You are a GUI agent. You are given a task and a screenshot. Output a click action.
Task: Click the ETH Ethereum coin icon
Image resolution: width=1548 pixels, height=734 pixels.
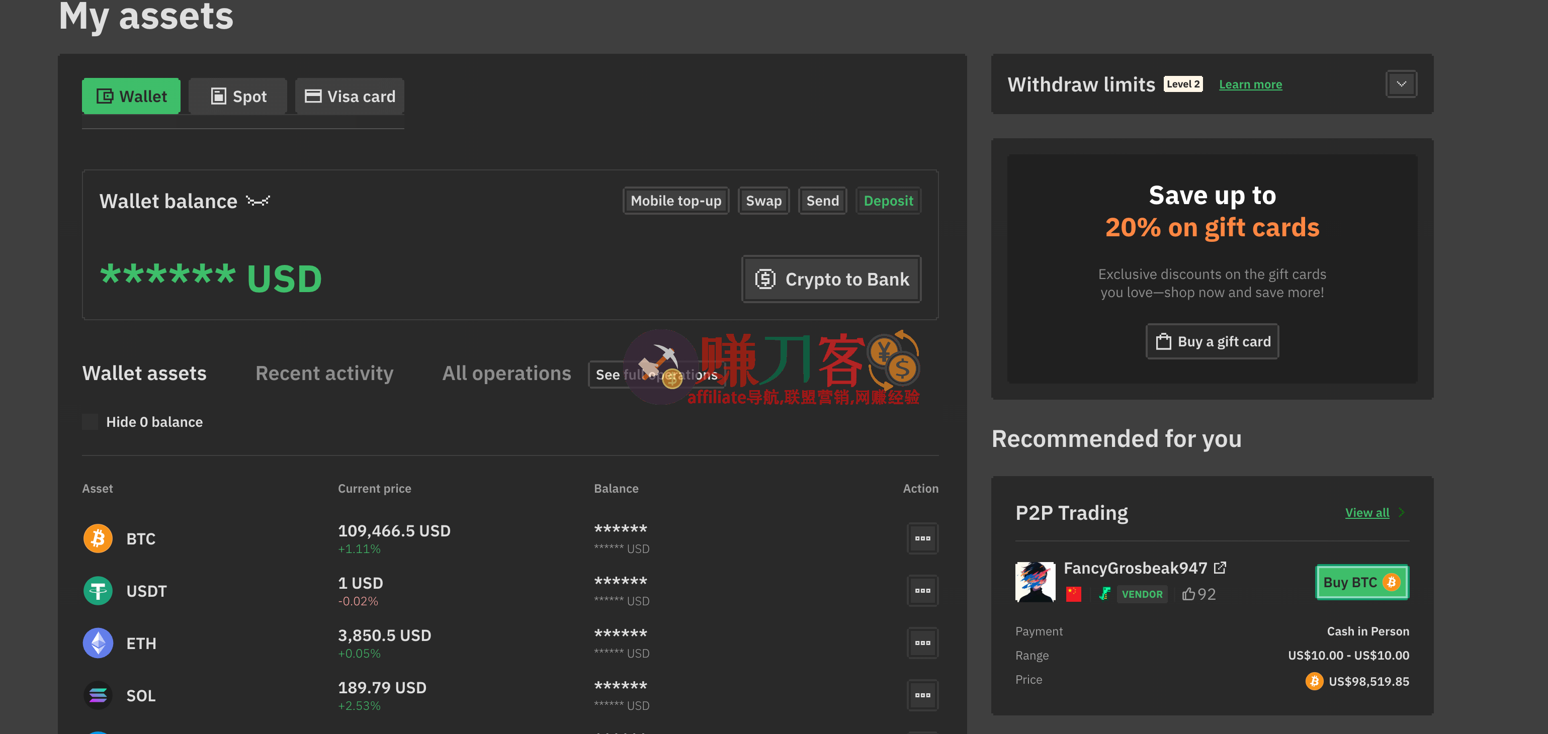coord(98,643)
